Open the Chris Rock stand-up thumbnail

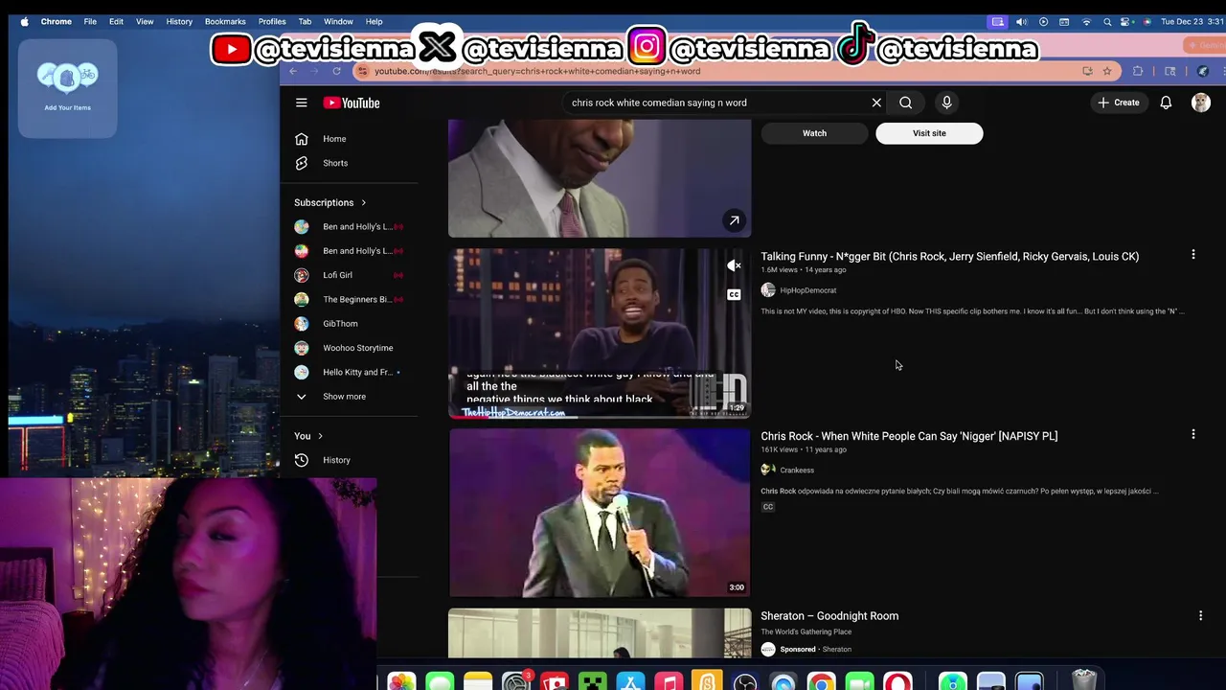tap(600, 513)
